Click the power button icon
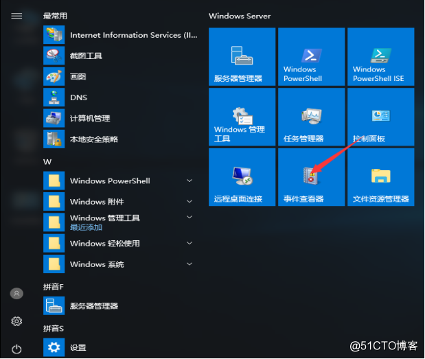Image resolution: width=425 pixels, height=359 pixels. point(16,349)
